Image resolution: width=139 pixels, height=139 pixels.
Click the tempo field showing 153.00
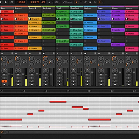[x=21, y=2]
